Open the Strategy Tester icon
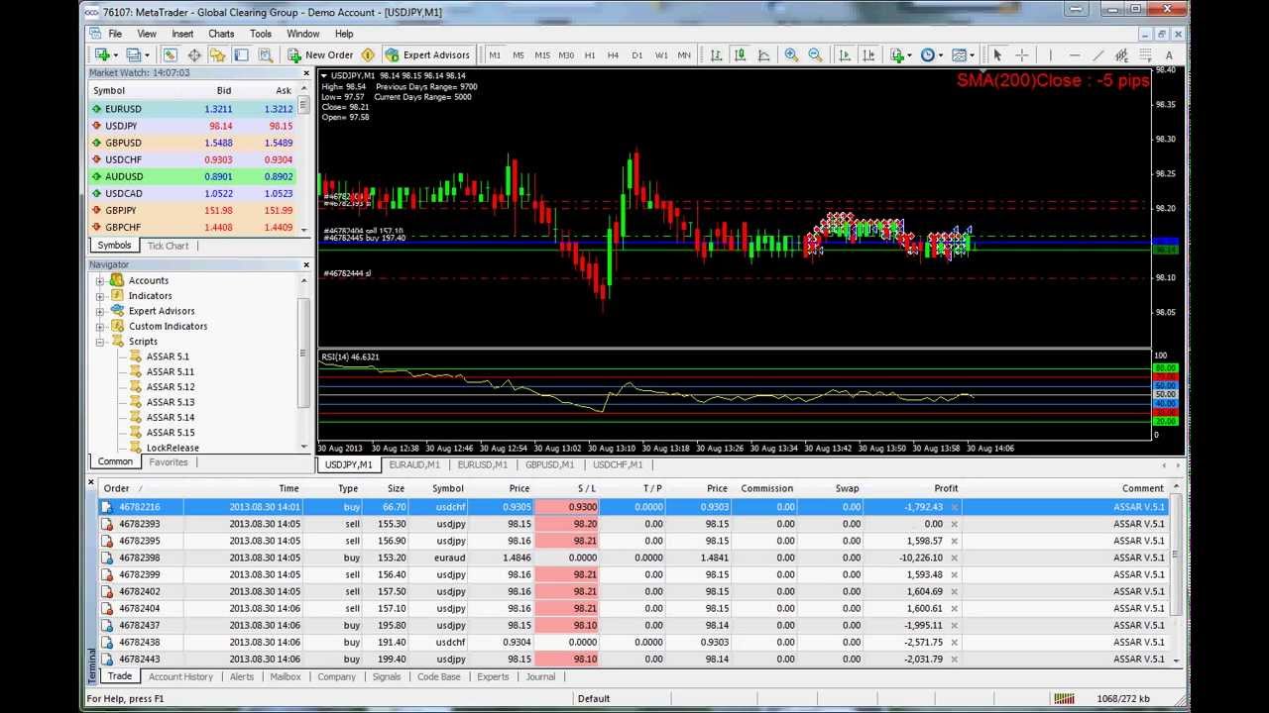 266,55
